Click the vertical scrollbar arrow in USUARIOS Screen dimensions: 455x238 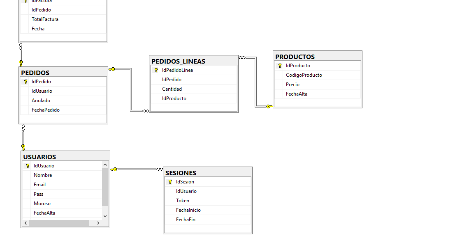(105, 164)
